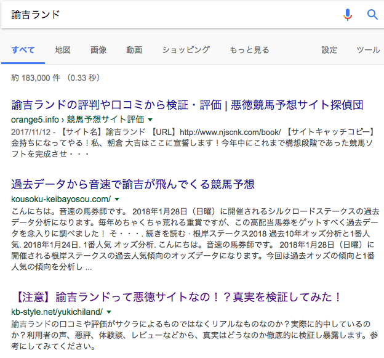Select the すべて tab

coord(23,50)
